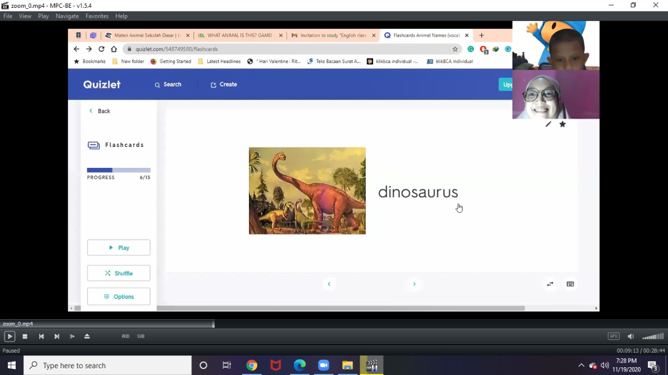Screen dimensions: 668x375
Task: Select the pencil edit icon above the flashcard
Action: tap(548, 124)
